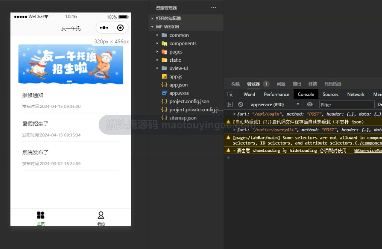Expand the uview-ui folder arrow
382x249 pixels.
tap(157, 68)
